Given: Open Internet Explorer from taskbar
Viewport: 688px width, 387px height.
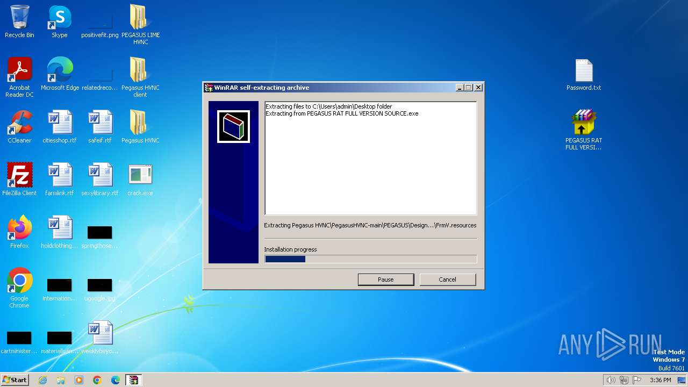Looking at the screenshot, I should click(43, 380).
